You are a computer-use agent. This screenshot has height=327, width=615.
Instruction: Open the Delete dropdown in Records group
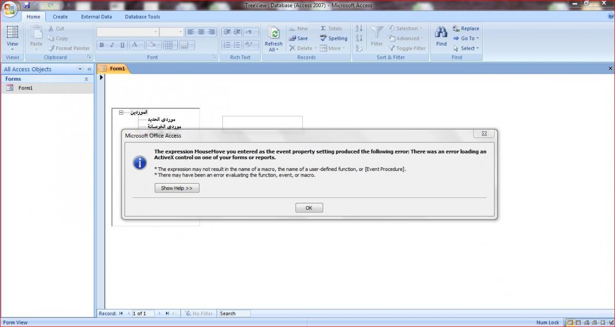302,48
